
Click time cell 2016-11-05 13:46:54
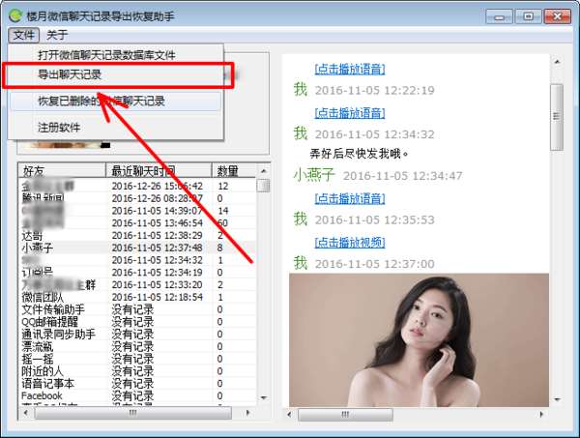coord(158,223)
